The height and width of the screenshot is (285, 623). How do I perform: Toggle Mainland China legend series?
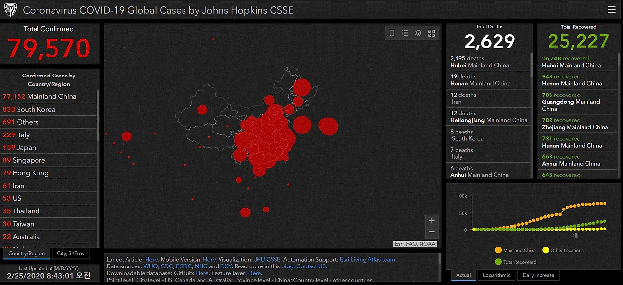tap(515, 250)
